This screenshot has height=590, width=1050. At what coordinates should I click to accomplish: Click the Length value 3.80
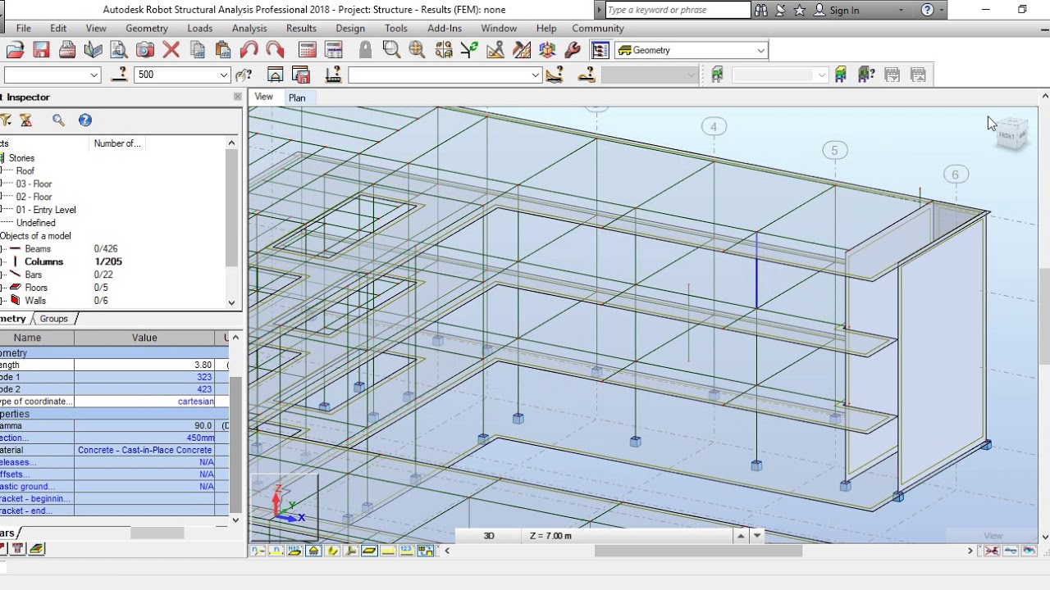pos(144,365)
